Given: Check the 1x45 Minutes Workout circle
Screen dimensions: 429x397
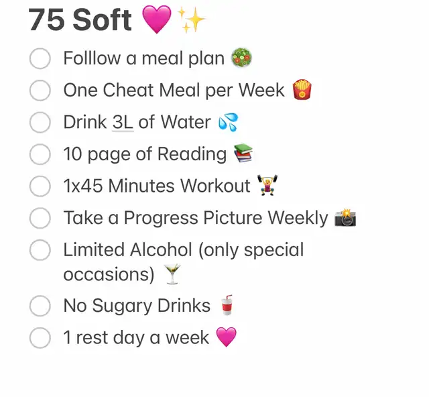Looking at the screenshot, I should point(40,186).
